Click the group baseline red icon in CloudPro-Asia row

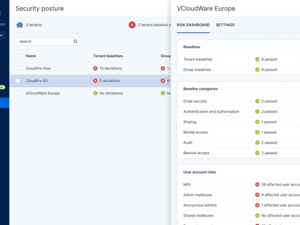click(163, 68)
